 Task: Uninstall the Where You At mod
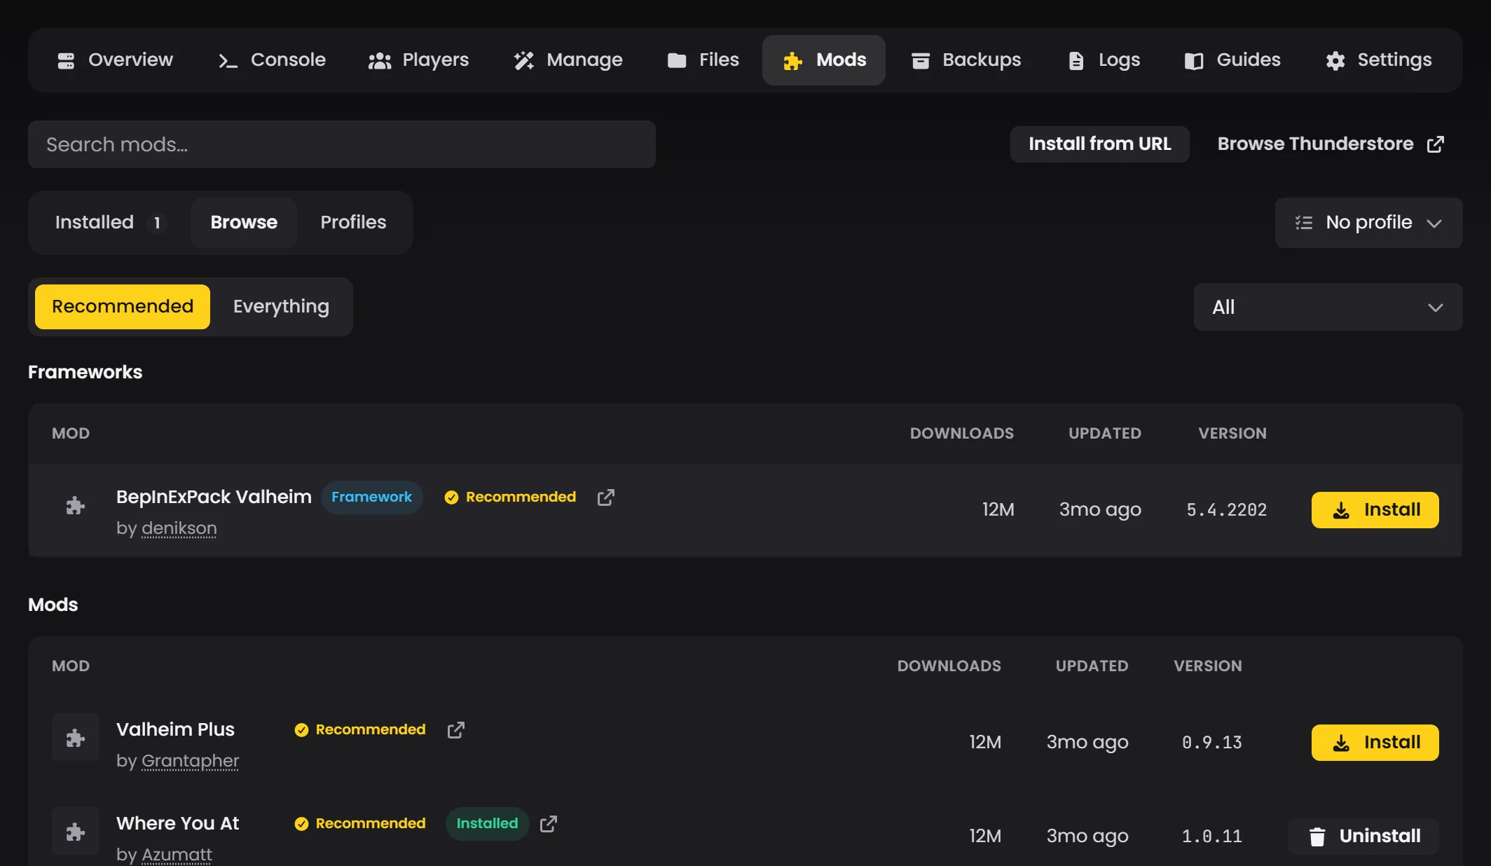coord(1363,837)
